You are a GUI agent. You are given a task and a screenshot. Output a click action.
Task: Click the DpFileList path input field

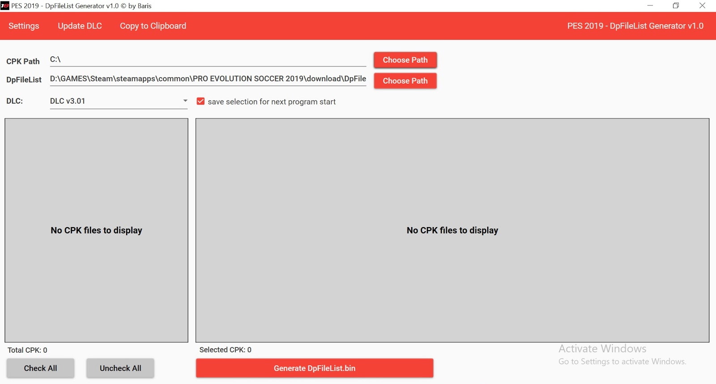(208, 79)
